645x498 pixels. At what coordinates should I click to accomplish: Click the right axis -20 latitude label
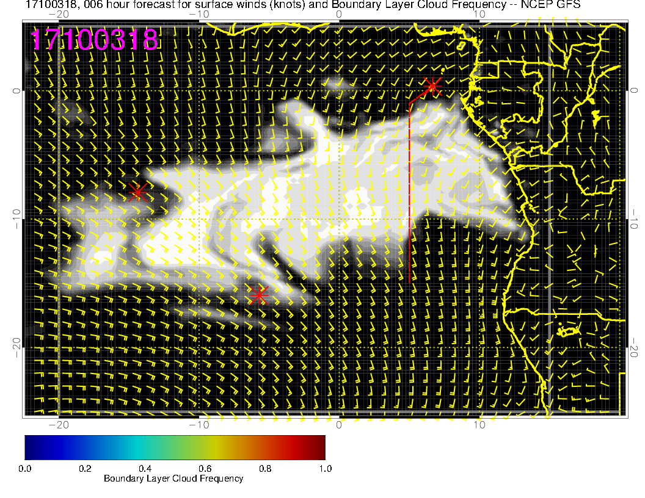tap(634, 347)
